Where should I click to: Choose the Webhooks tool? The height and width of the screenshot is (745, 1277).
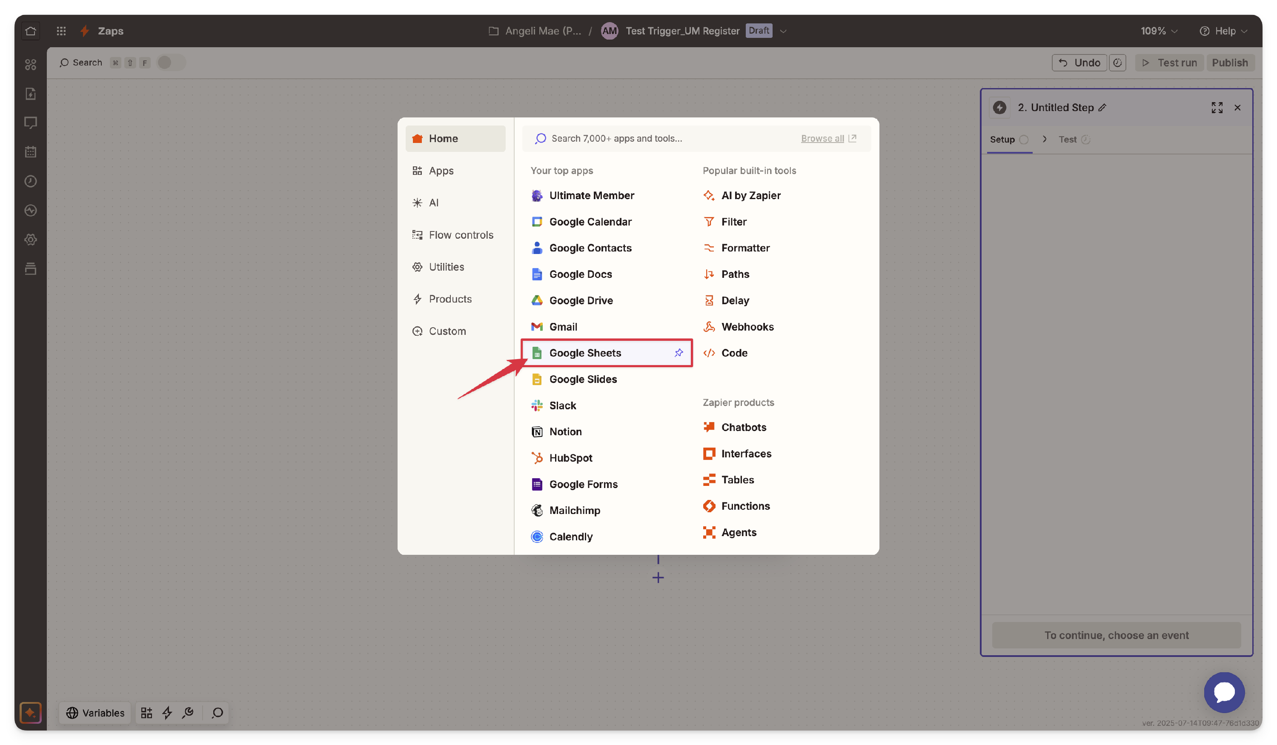[x=783, y=326]
